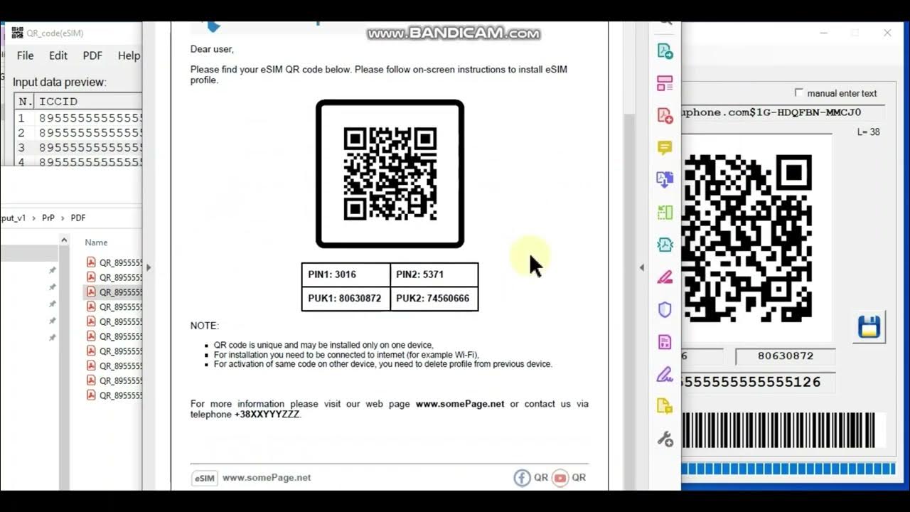Open the pink Redact pen tool
The width and height of the screenshot is (910, 512).
pos(665,277)
